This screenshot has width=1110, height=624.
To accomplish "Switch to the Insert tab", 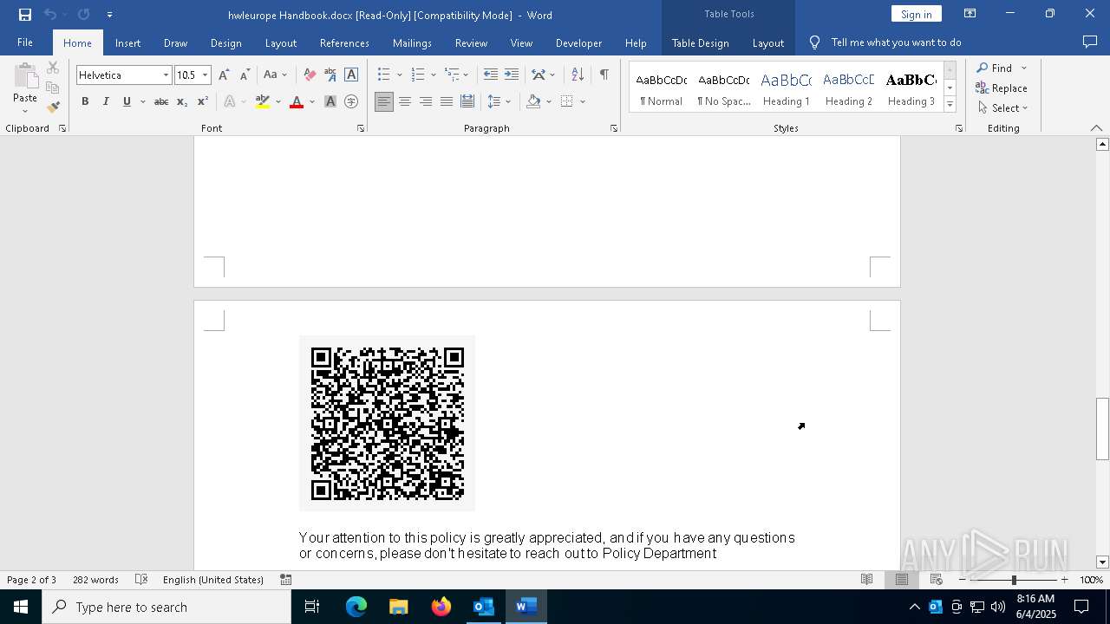I will pyautogui.click(x=127, y=42).
